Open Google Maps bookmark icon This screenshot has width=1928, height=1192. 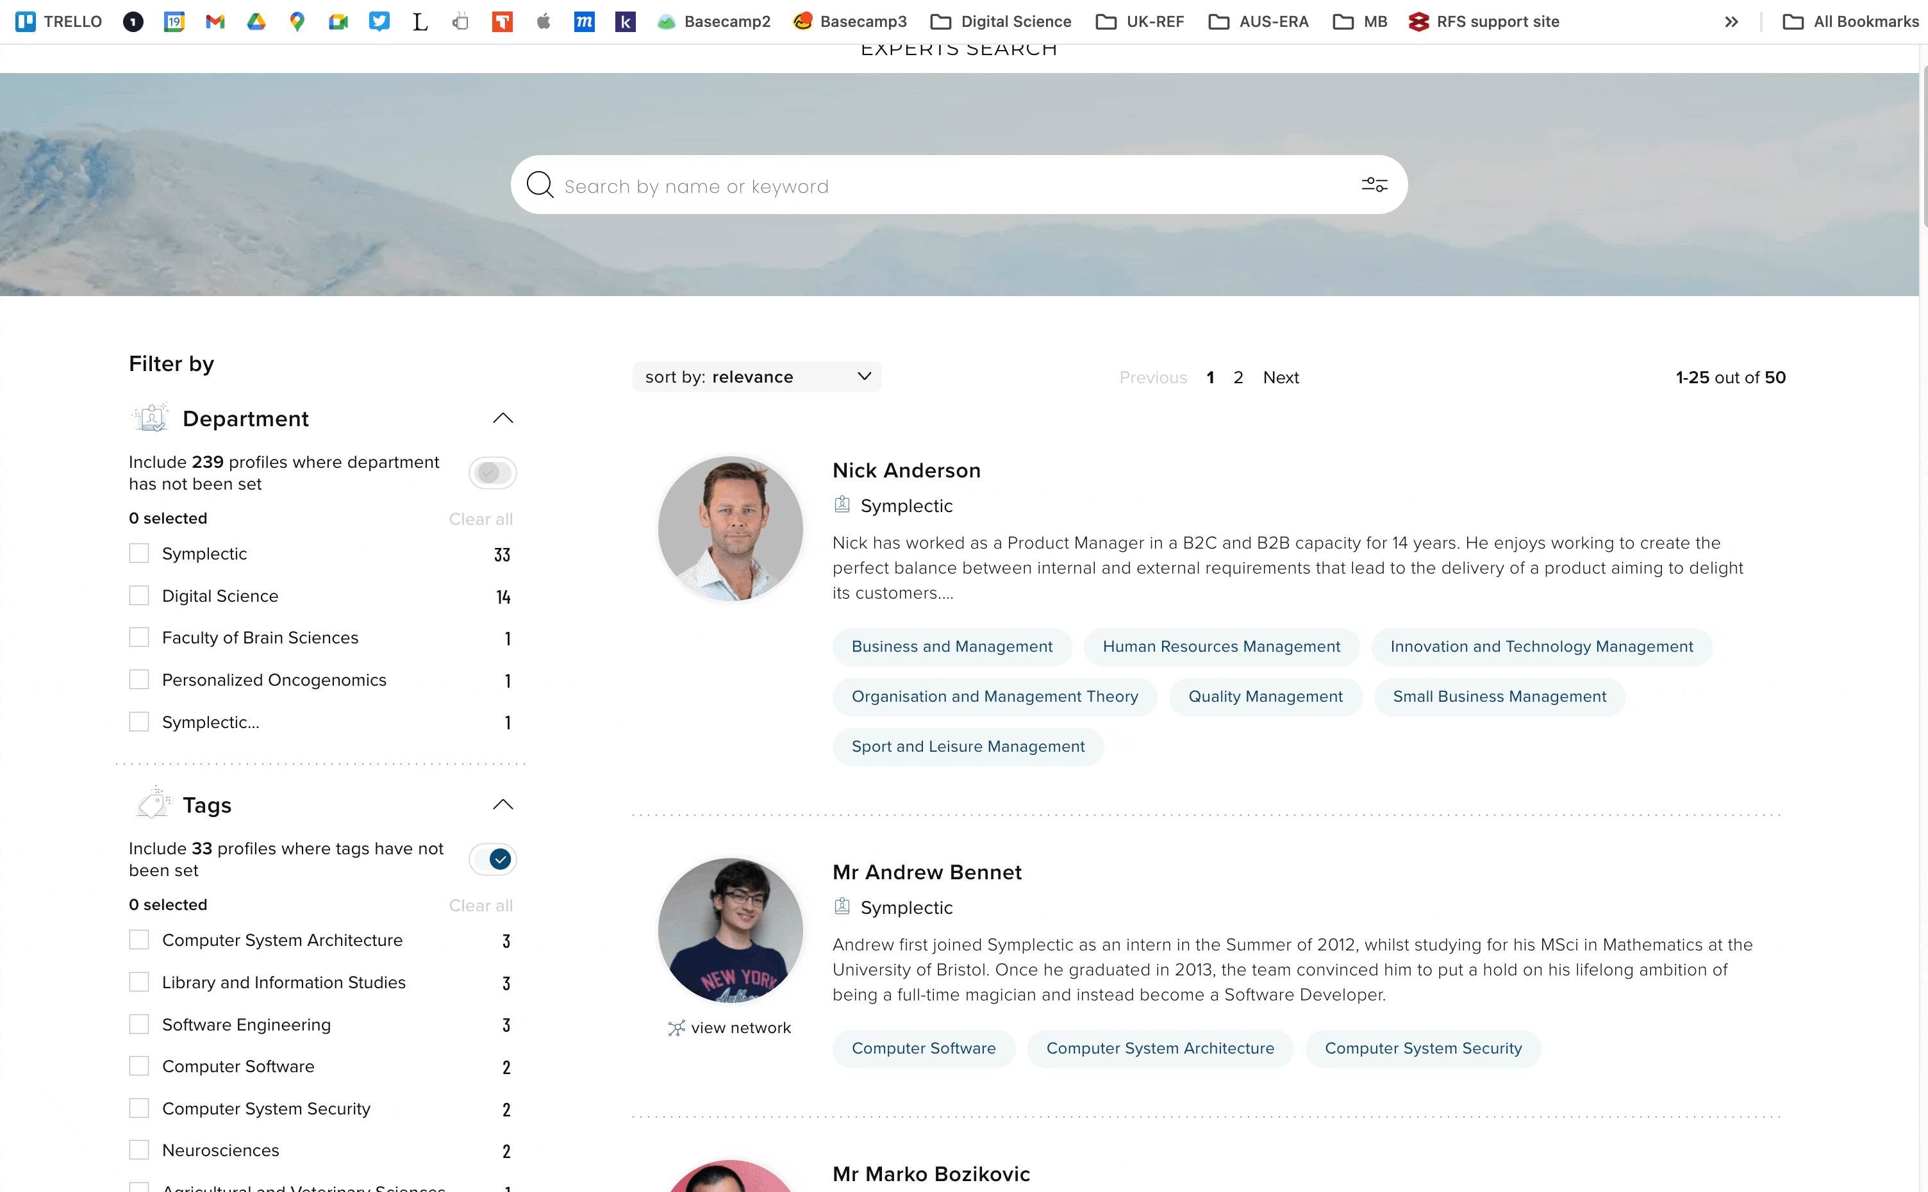tap(297, 21)
